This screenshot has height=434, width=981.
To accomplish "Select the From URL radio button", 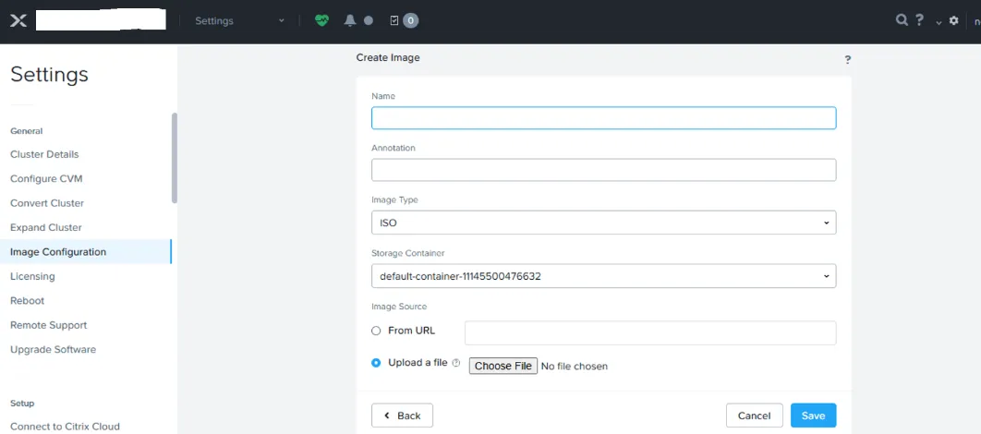I will click(x=376, y=331).
